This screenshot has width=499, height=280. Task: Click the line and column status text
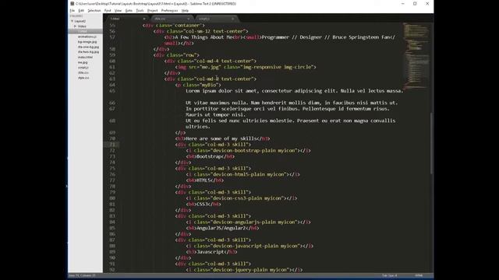point(82,275)
